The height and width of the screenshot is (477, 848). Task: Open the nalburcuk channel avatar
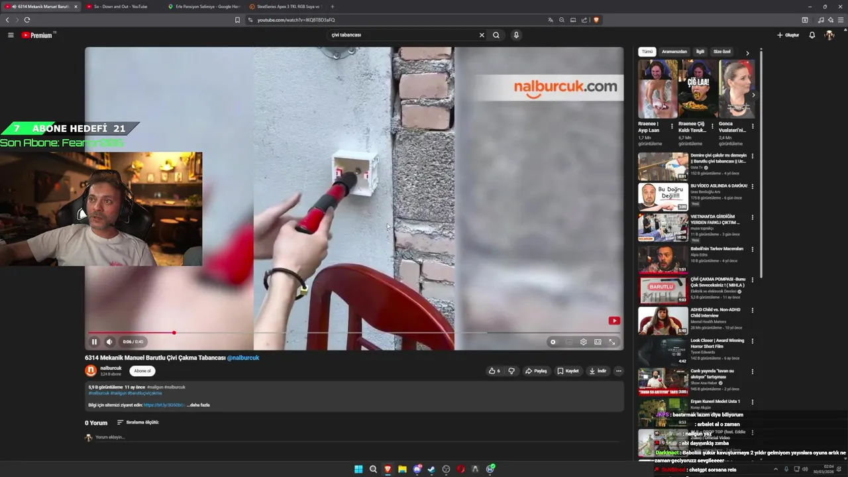[x=91, y=370]
